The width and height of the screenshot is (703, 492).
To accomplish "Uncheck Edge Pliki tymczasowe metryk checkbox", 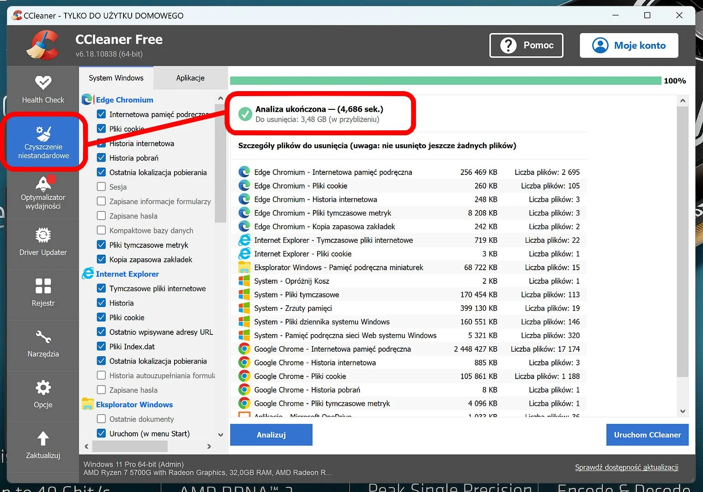I will (101, 245).
